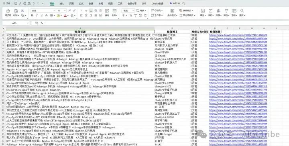Open the Rows and Columns (行和列) dropdown
The height and width of the screenshot is (146, 289).
tap(157, 11)
